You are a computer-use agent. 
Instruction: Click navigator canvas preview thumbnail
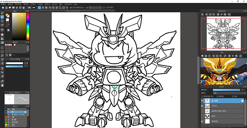coord(224,33)
